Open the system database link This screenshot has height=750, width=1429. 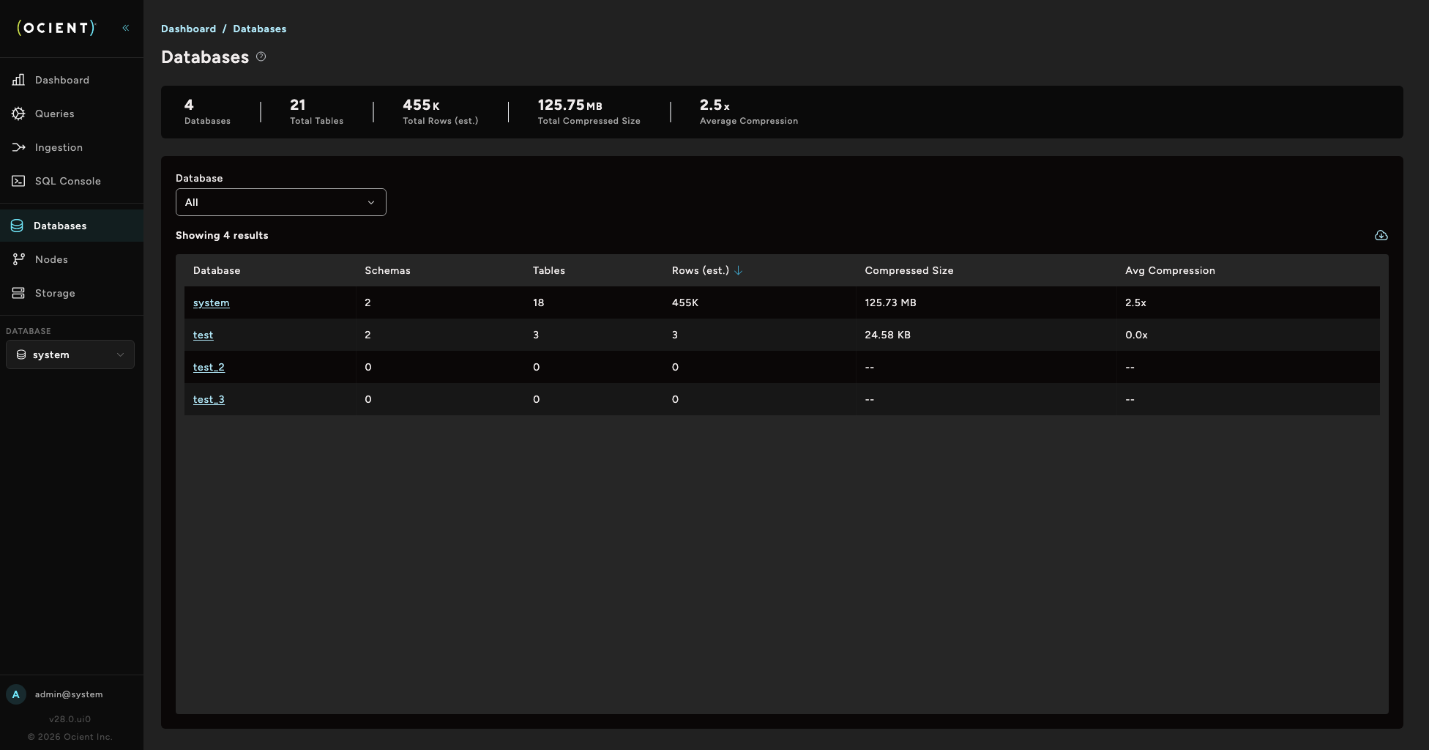coord(211,302)
